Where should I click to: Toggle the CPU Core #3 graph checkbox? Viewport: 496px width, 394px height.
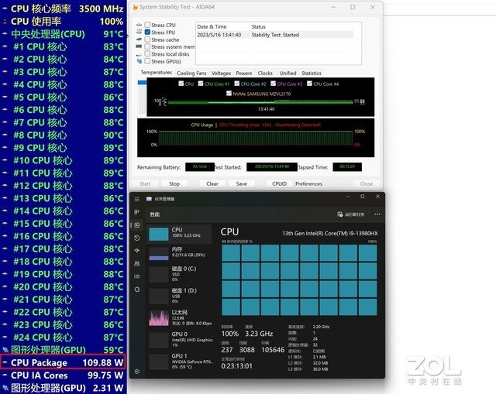[x=274, y=84]
